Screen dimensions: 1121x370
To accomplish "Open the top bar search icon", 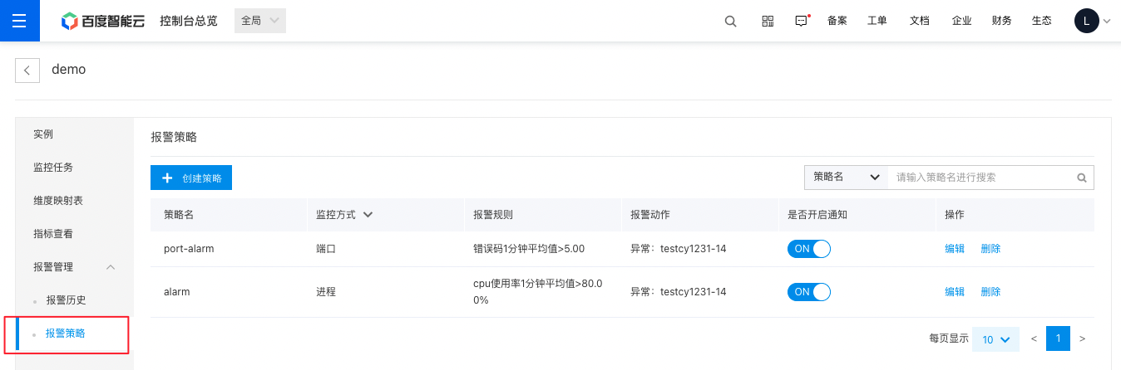I will point(731,21).
